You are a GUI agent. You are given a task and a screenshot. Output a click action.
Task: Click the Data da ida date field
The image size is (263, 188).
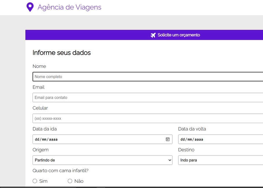coord(102,139)
